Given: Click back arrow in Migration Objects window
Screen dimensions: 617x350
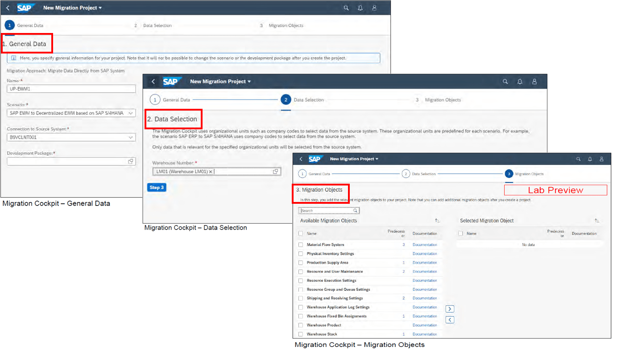Looking at the screenshot, I should [x=301, y=159].
